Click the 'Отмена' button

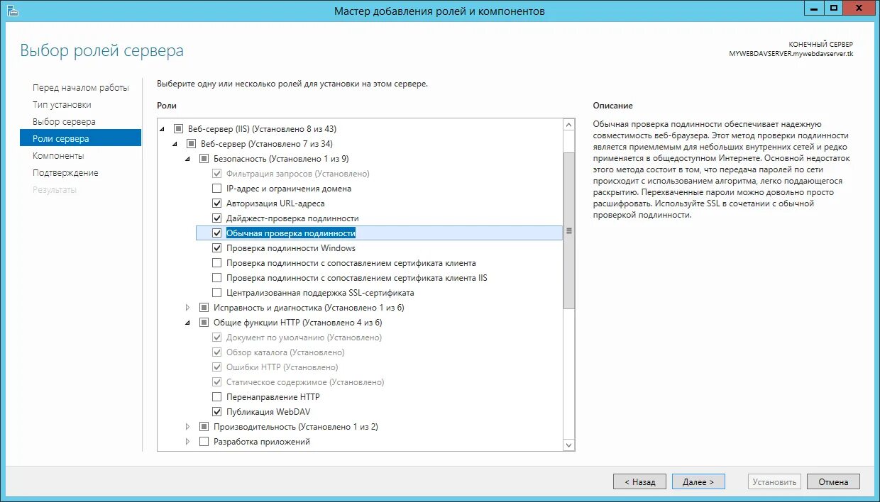[x=833, y=481]
